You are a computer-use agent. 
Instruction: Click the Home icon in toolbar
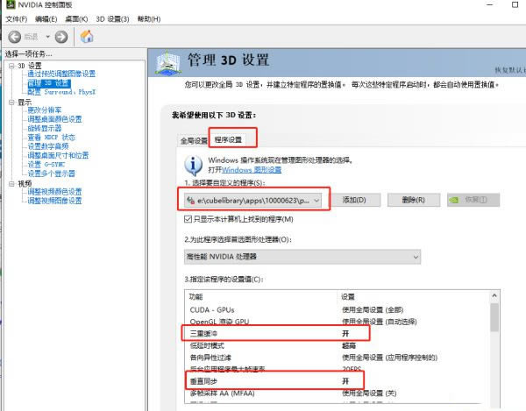tap(87, 36)
